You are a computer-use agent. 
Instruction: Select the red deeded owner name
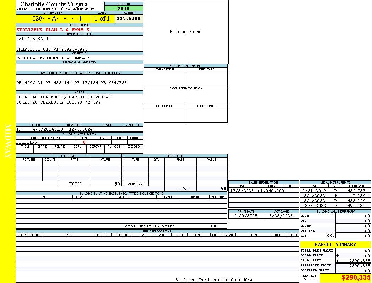pos(53,30)
